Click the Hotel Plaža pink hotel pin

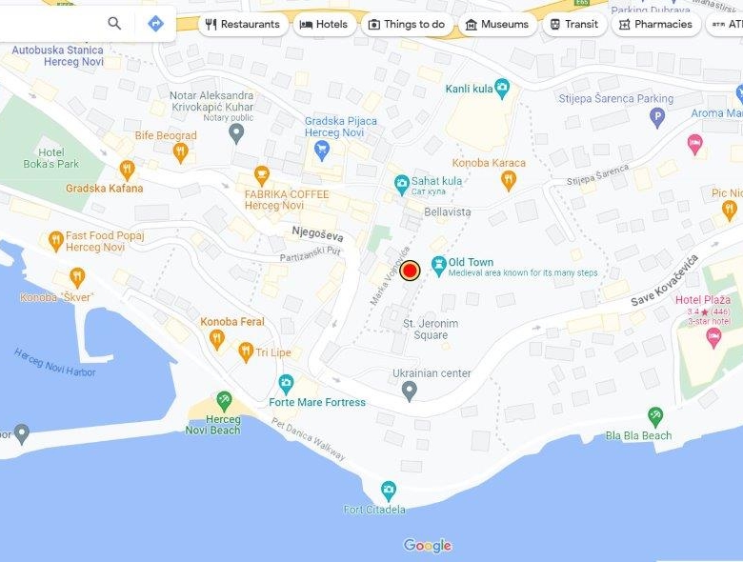coord(713,338)
